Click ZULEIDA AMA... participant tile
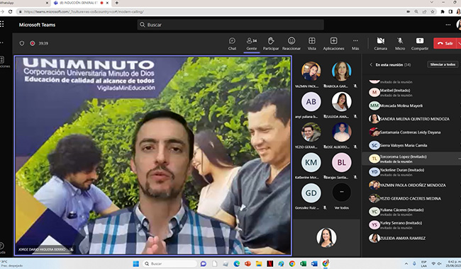The height and width of the screenshot is (269, 461). coord(341,105)
